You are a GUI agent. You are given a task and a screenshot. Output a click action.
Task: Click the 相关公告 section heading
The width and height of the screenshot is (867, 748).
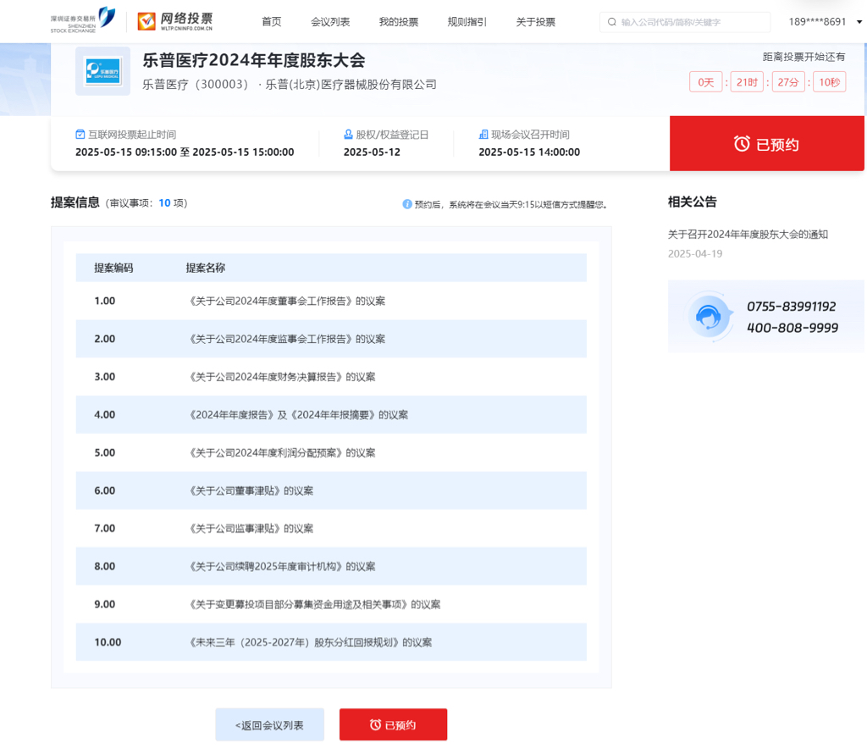point(693,202)
